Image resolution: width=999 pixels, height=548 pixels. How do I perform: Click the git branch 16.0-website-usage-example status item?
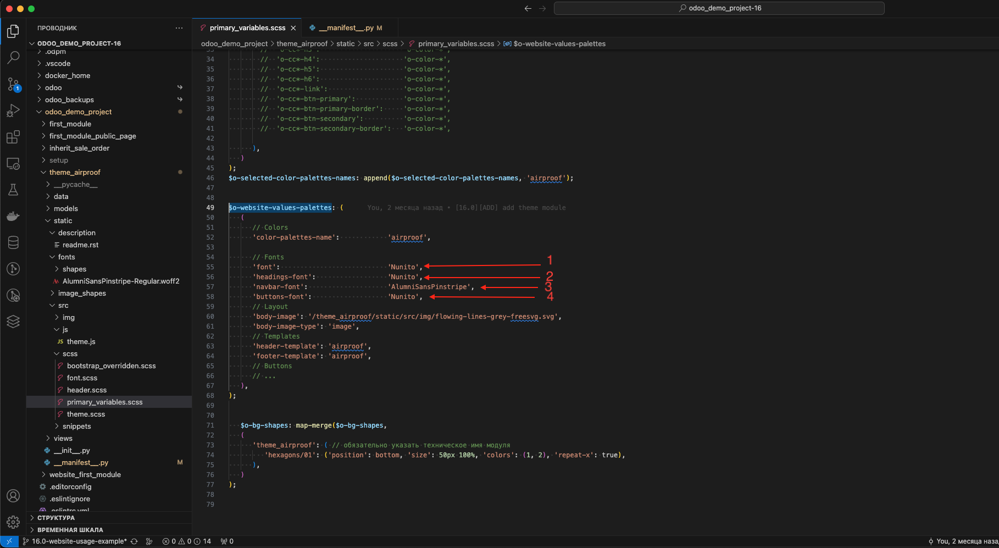click(74, 541)
